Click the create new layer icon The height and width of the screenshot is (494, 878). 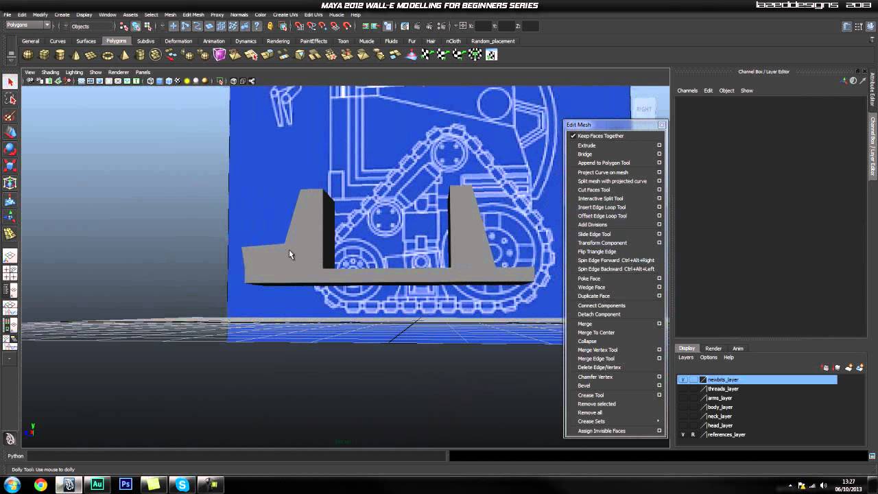click(849, 368)
